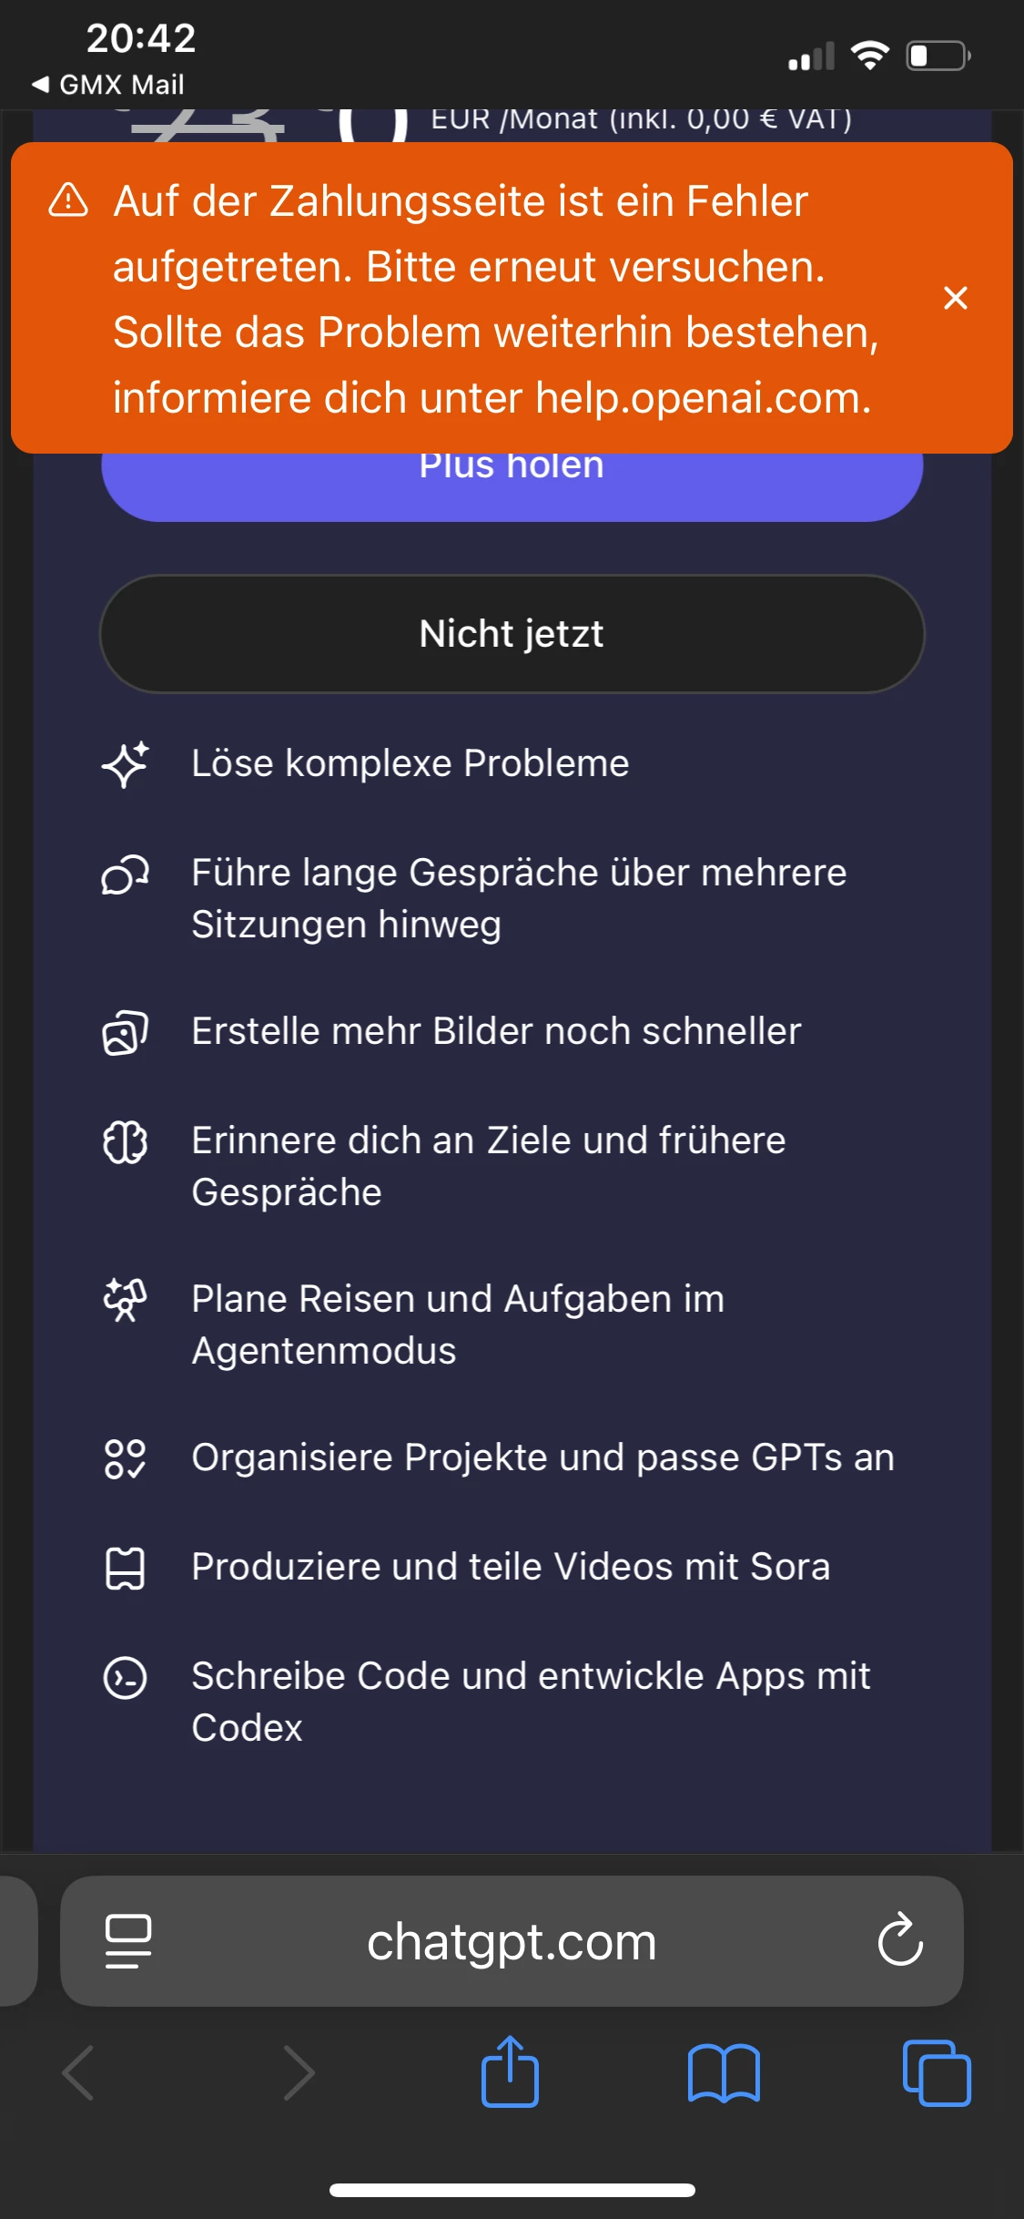This screenshot has width=1024, height=2219.
Task: Tap the image generation icon
Action: click(126, 1032)
